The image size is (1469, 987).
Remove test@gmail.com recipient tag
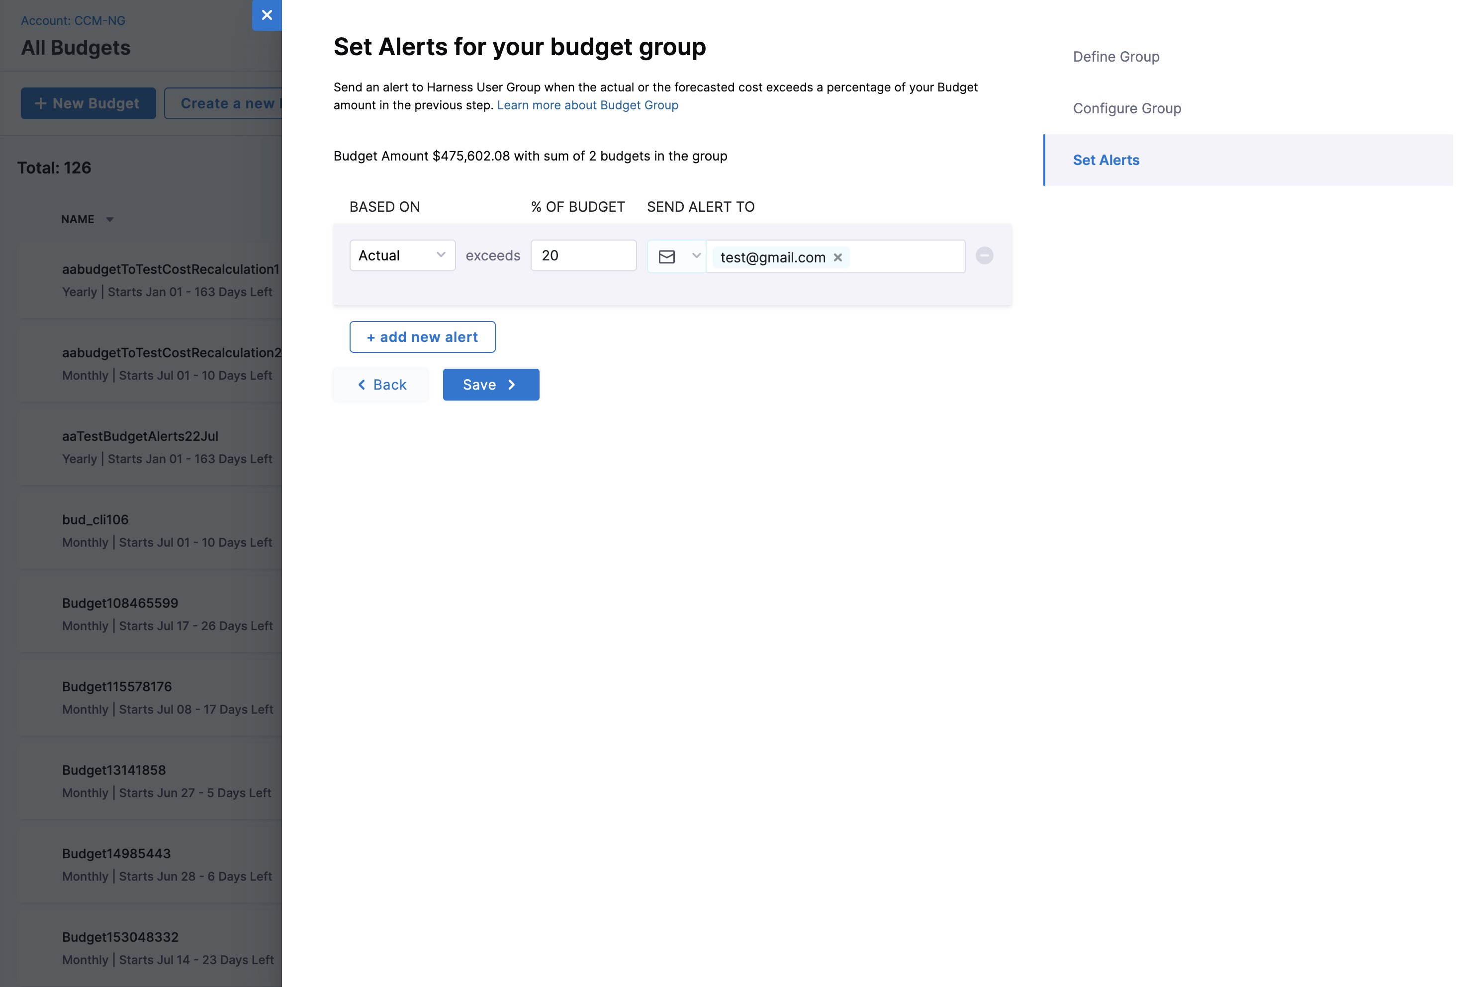click(837, 257)
